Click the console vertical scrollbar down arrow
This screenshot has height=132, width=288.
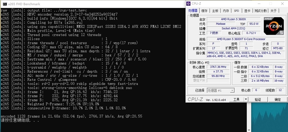pos(249,130)
